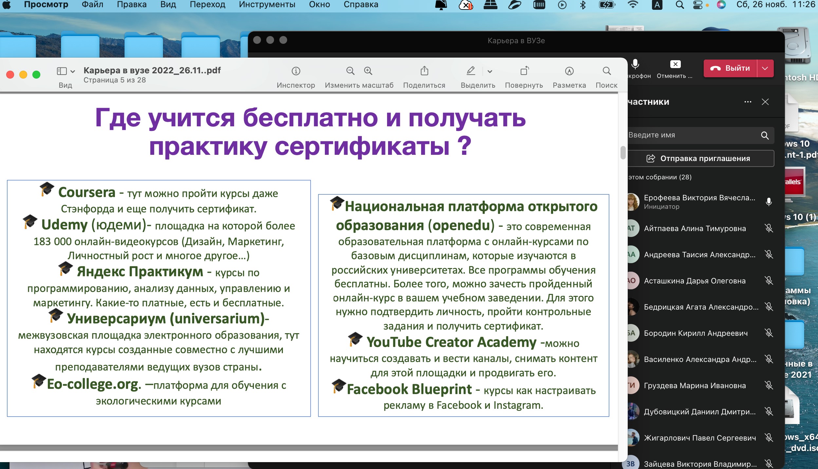Toggle muted mic of Жигарлович Павел Сергеевич
The image size is (818, 469).
(769, 438)
